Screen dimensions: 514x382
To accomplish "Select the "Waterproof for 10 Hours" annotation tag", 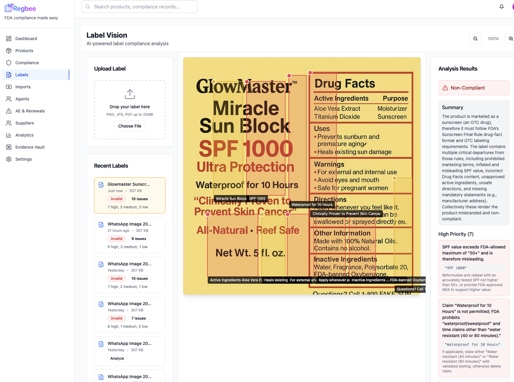I will point(312,205).
